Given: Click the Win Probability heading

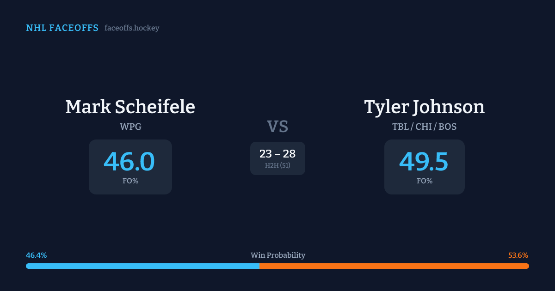Looking at the screenshot, I should coord(277,255).
